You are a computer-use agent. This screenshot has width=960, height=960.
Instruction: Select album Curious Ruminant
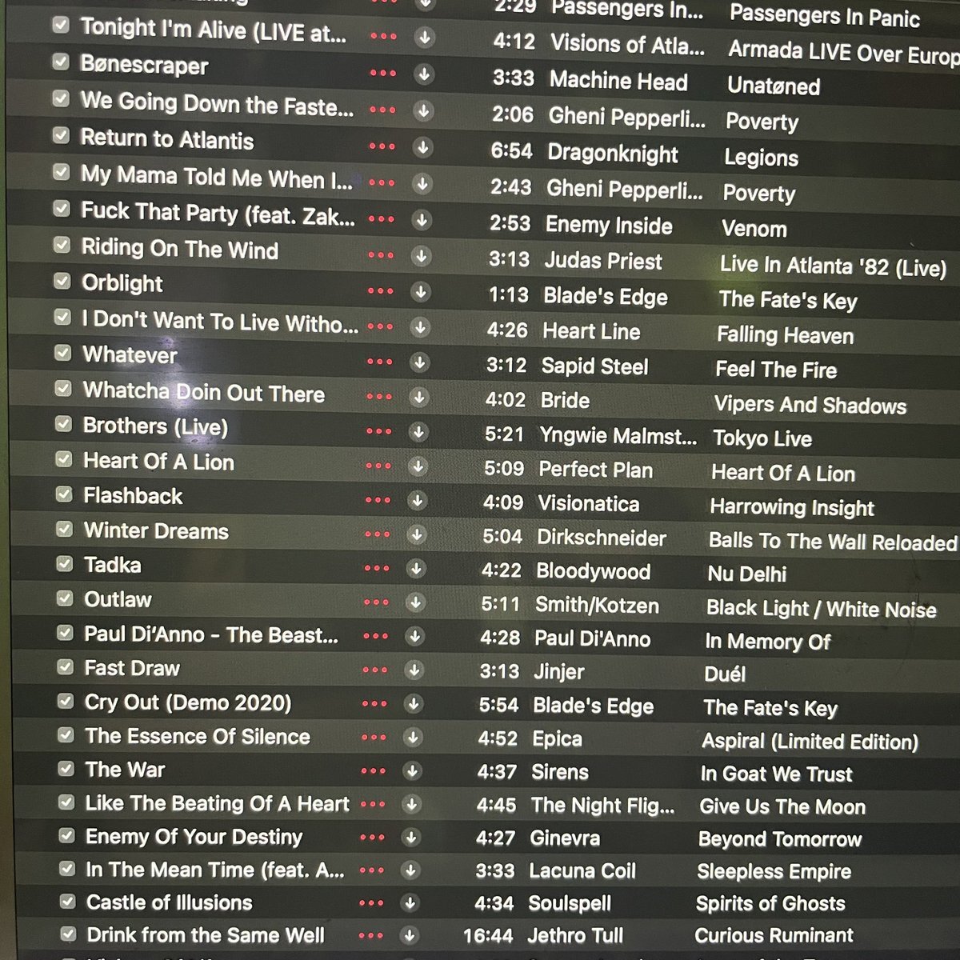[774, 935]
